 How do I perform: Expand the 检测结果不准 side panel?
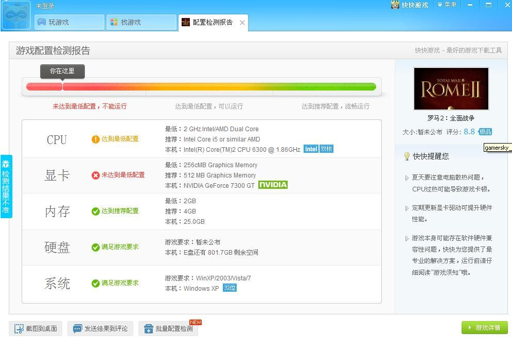(6, 186)
